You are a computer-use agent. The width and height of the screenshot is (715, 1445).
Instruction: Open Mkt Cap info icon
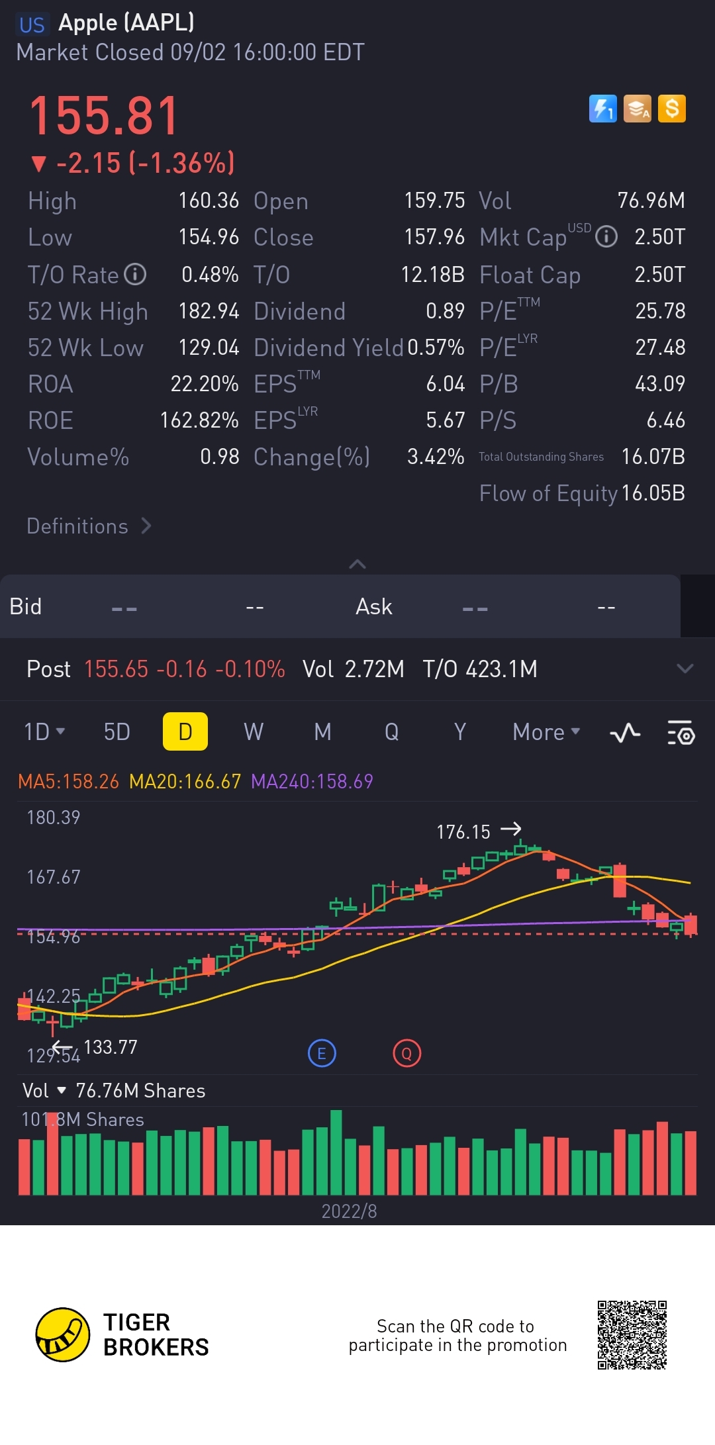[x=606, y=236]
